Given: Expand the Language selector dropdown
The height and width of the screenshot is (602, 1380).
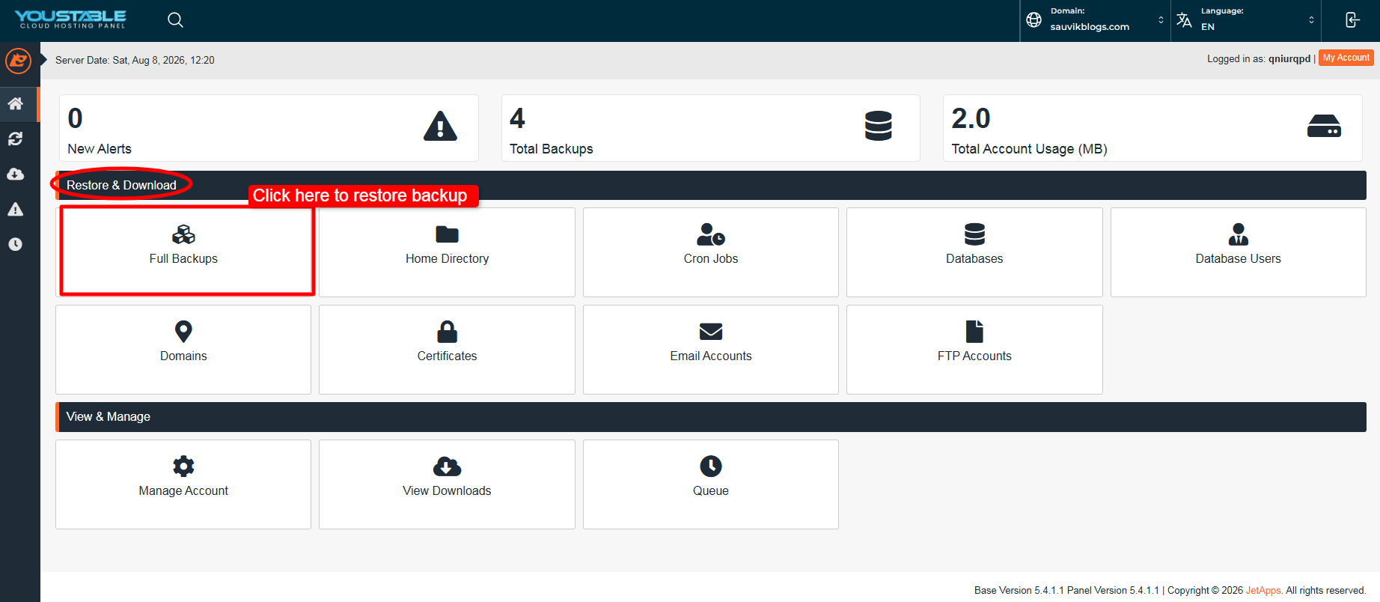Looking at the screenshot, I should coord(1246,20).
